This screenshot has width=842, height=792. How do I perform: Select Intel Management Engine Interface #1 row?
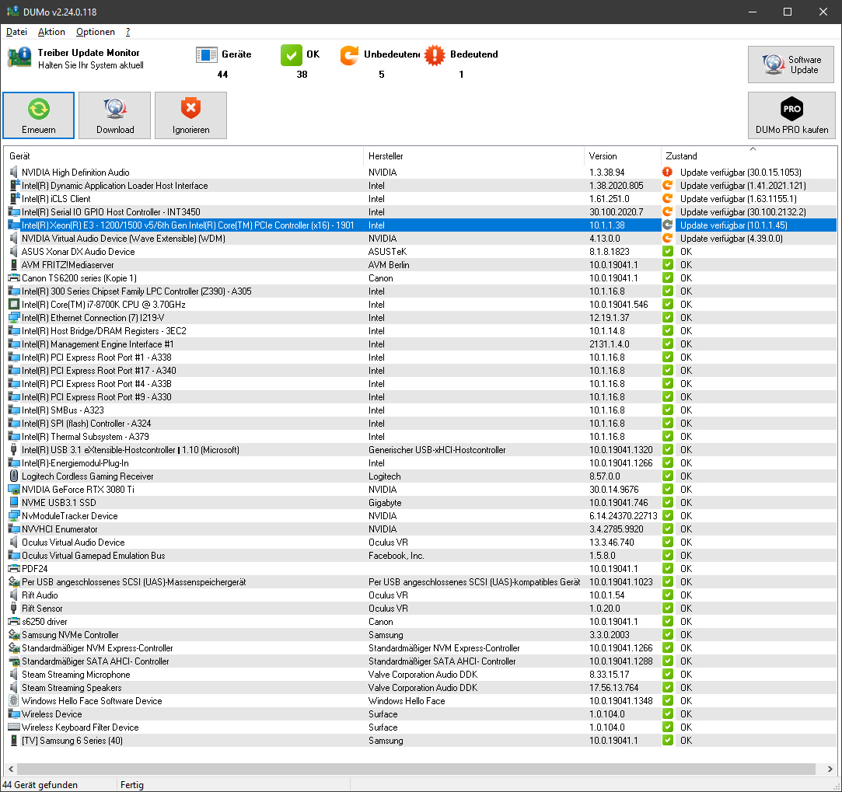tap(421, 344)
